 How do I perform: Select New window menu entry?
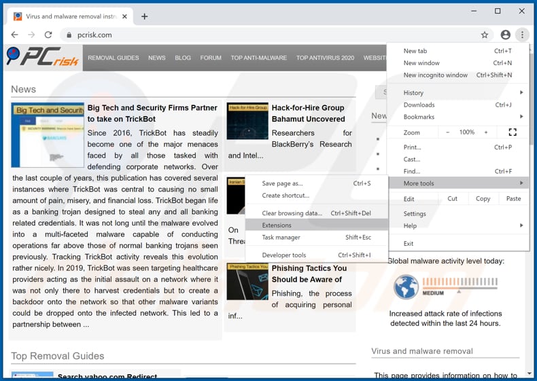(458, 63)
